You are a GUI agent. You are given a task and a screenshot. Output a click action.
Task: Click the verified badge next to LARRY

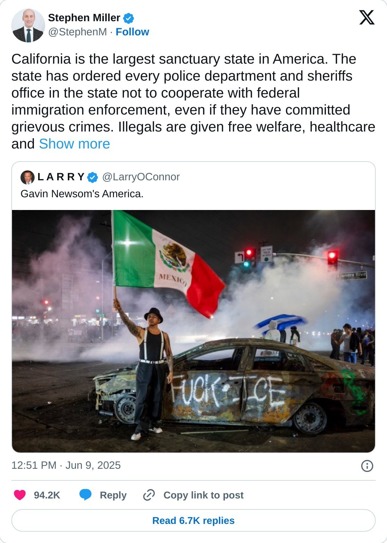pos(93,177)
